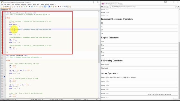Start macro recording with red dot icon
This screenshot has height=101, width=180.
(58, 7)
